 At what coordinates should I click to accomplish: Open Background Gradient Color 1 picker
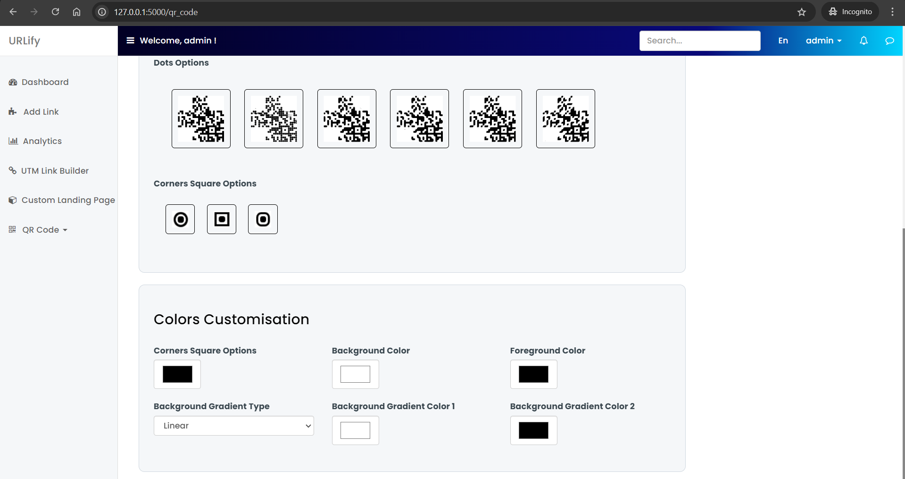[356, 430]
